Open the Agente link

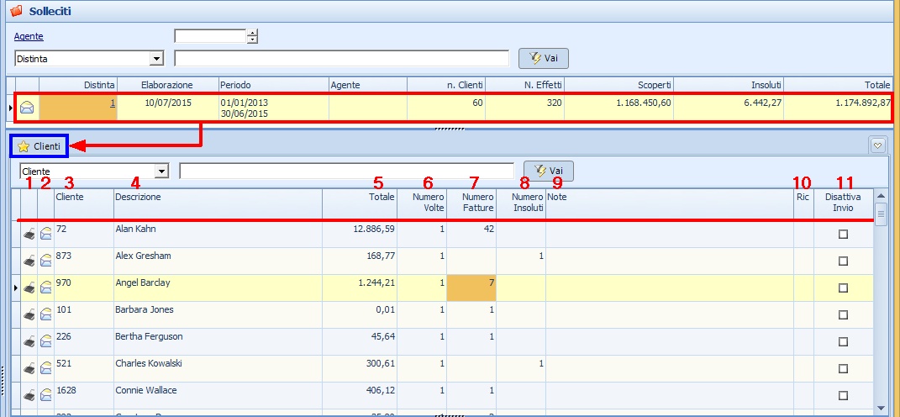29,36
